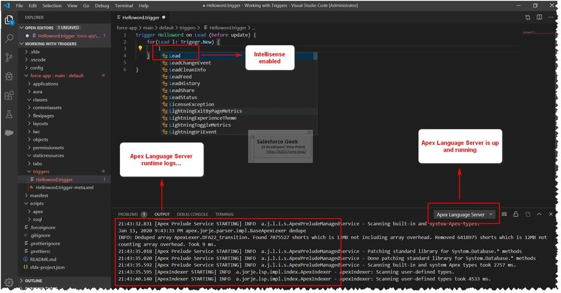Open changes compare icon in editor toolbar
The width and height of the screenshot is (561, 293).
(x=528, y=17)
